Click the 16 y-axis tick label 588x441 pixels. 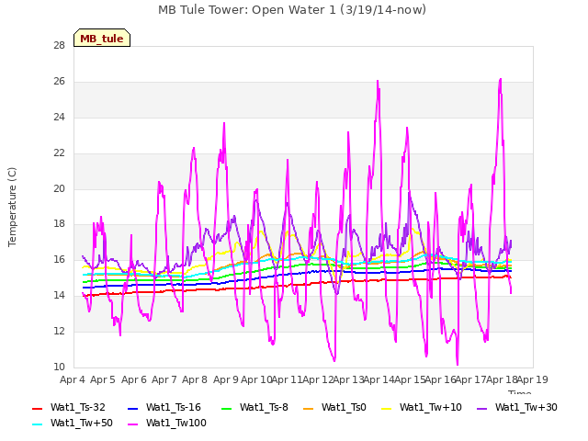point(59,259)
